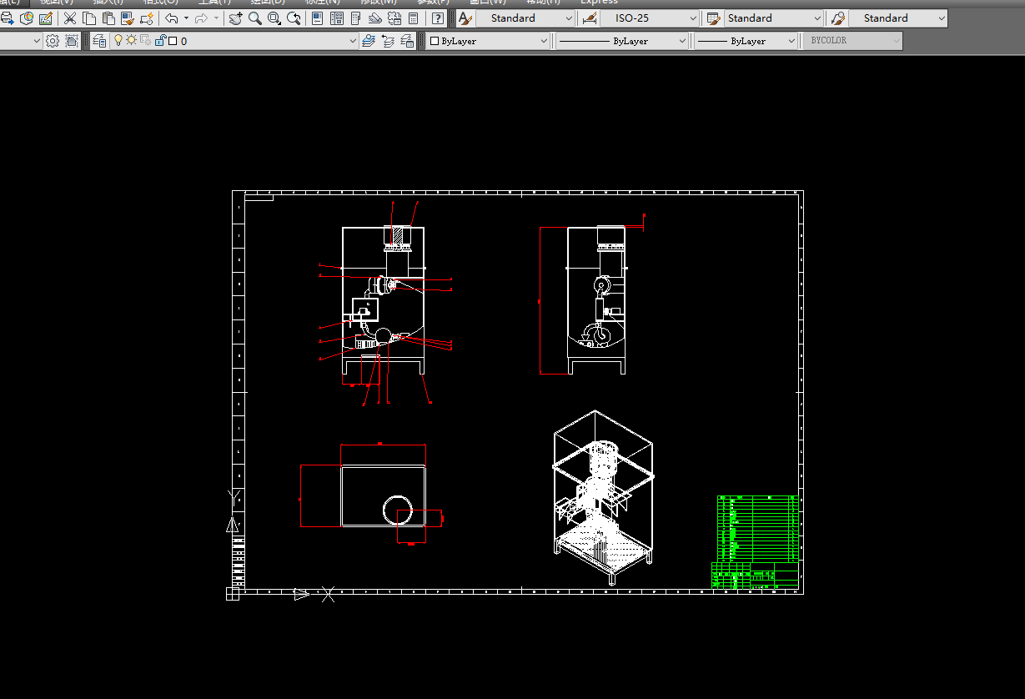The image size is (1025, 699).
Task: Open the QuickCalc calculator
Action: point(413,18)
